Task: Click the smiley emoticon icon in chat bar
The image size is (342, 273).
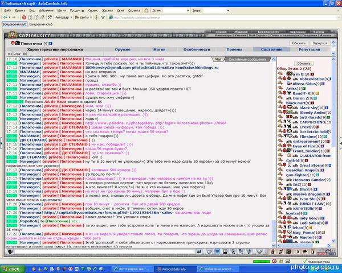Action: point(259,251)
